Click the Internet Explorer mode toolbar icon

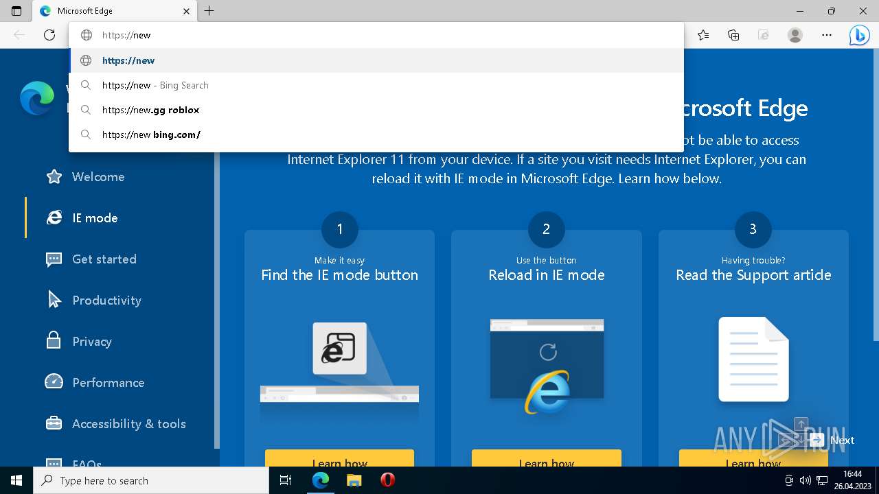tap(764, 35)
